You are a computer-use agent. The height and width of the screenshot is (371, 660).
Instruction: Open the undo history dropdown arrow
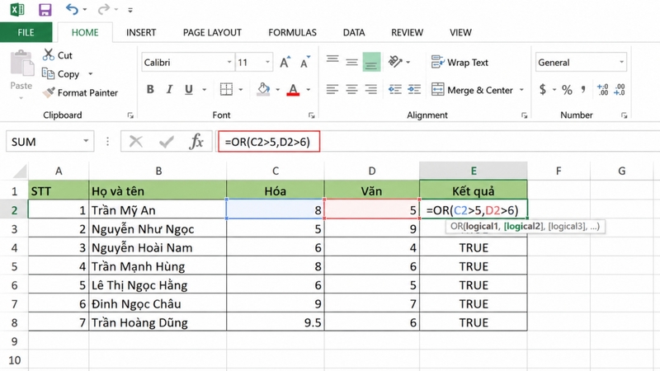(x=85, y=10)
